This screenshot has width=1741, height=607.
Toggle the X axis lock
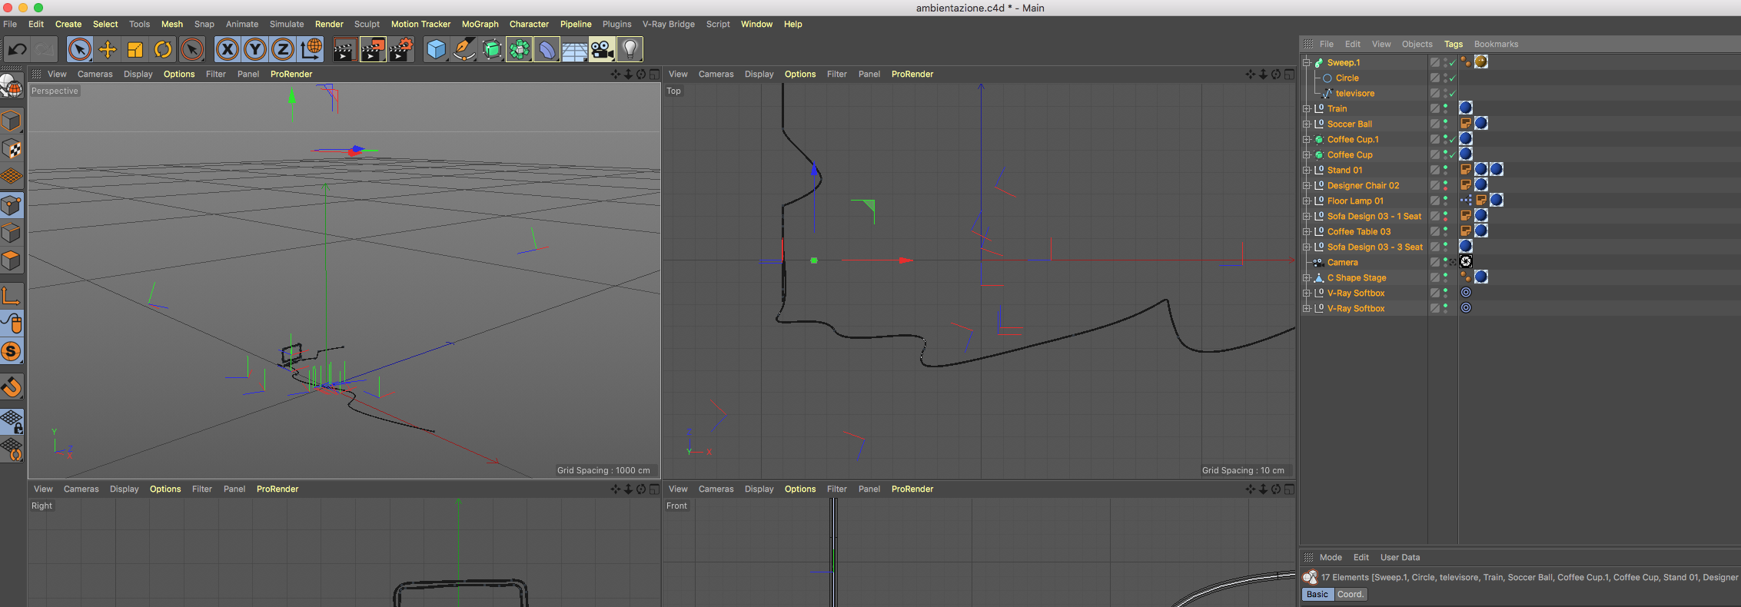pyautogui.click(x=227, y=50)
